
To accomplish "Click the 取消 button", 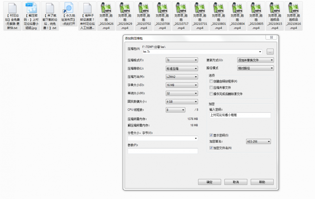I will (235, 182).
